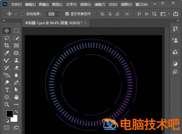Open the 滤镜(T) menu
The width and height of the screenshot is (182, 134).
[100, 5]
